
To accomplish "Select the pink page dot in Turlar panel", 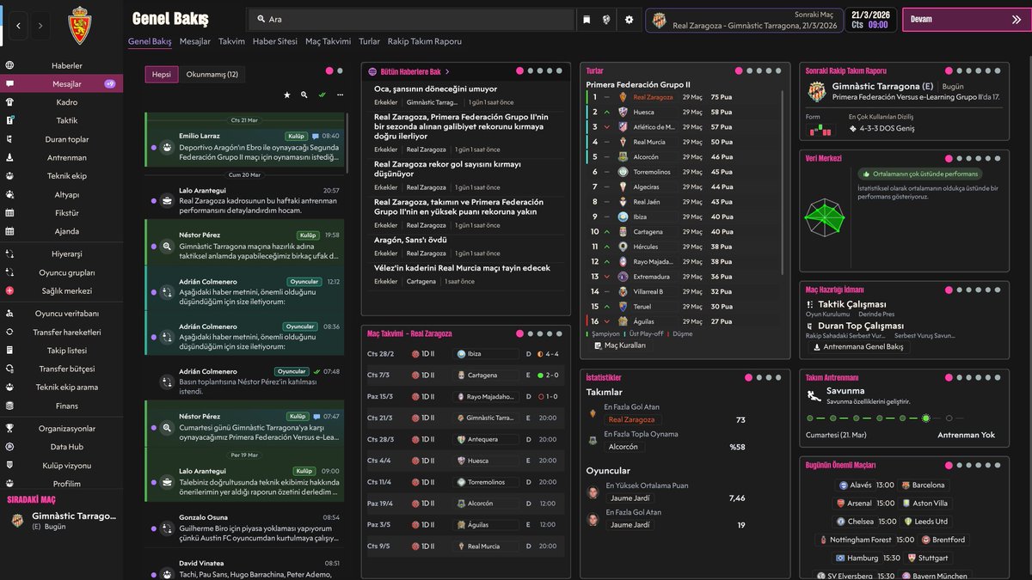I will [x=739, y=71].
